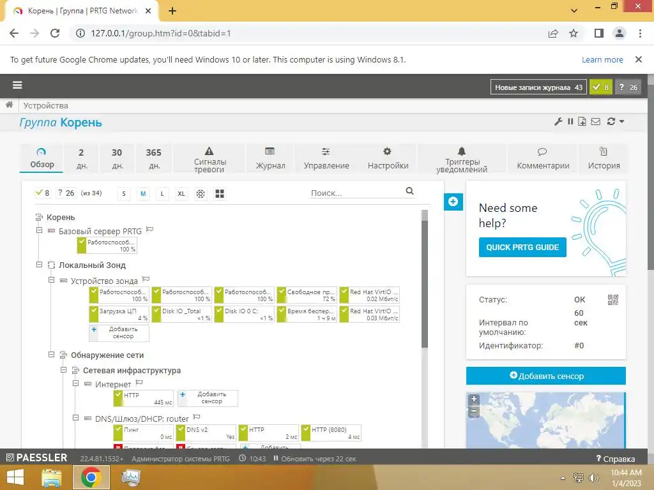Click Устройства breadcrumb
This screenshot has width=654, height=490.
pyautogui.click(x=46, y=105)
